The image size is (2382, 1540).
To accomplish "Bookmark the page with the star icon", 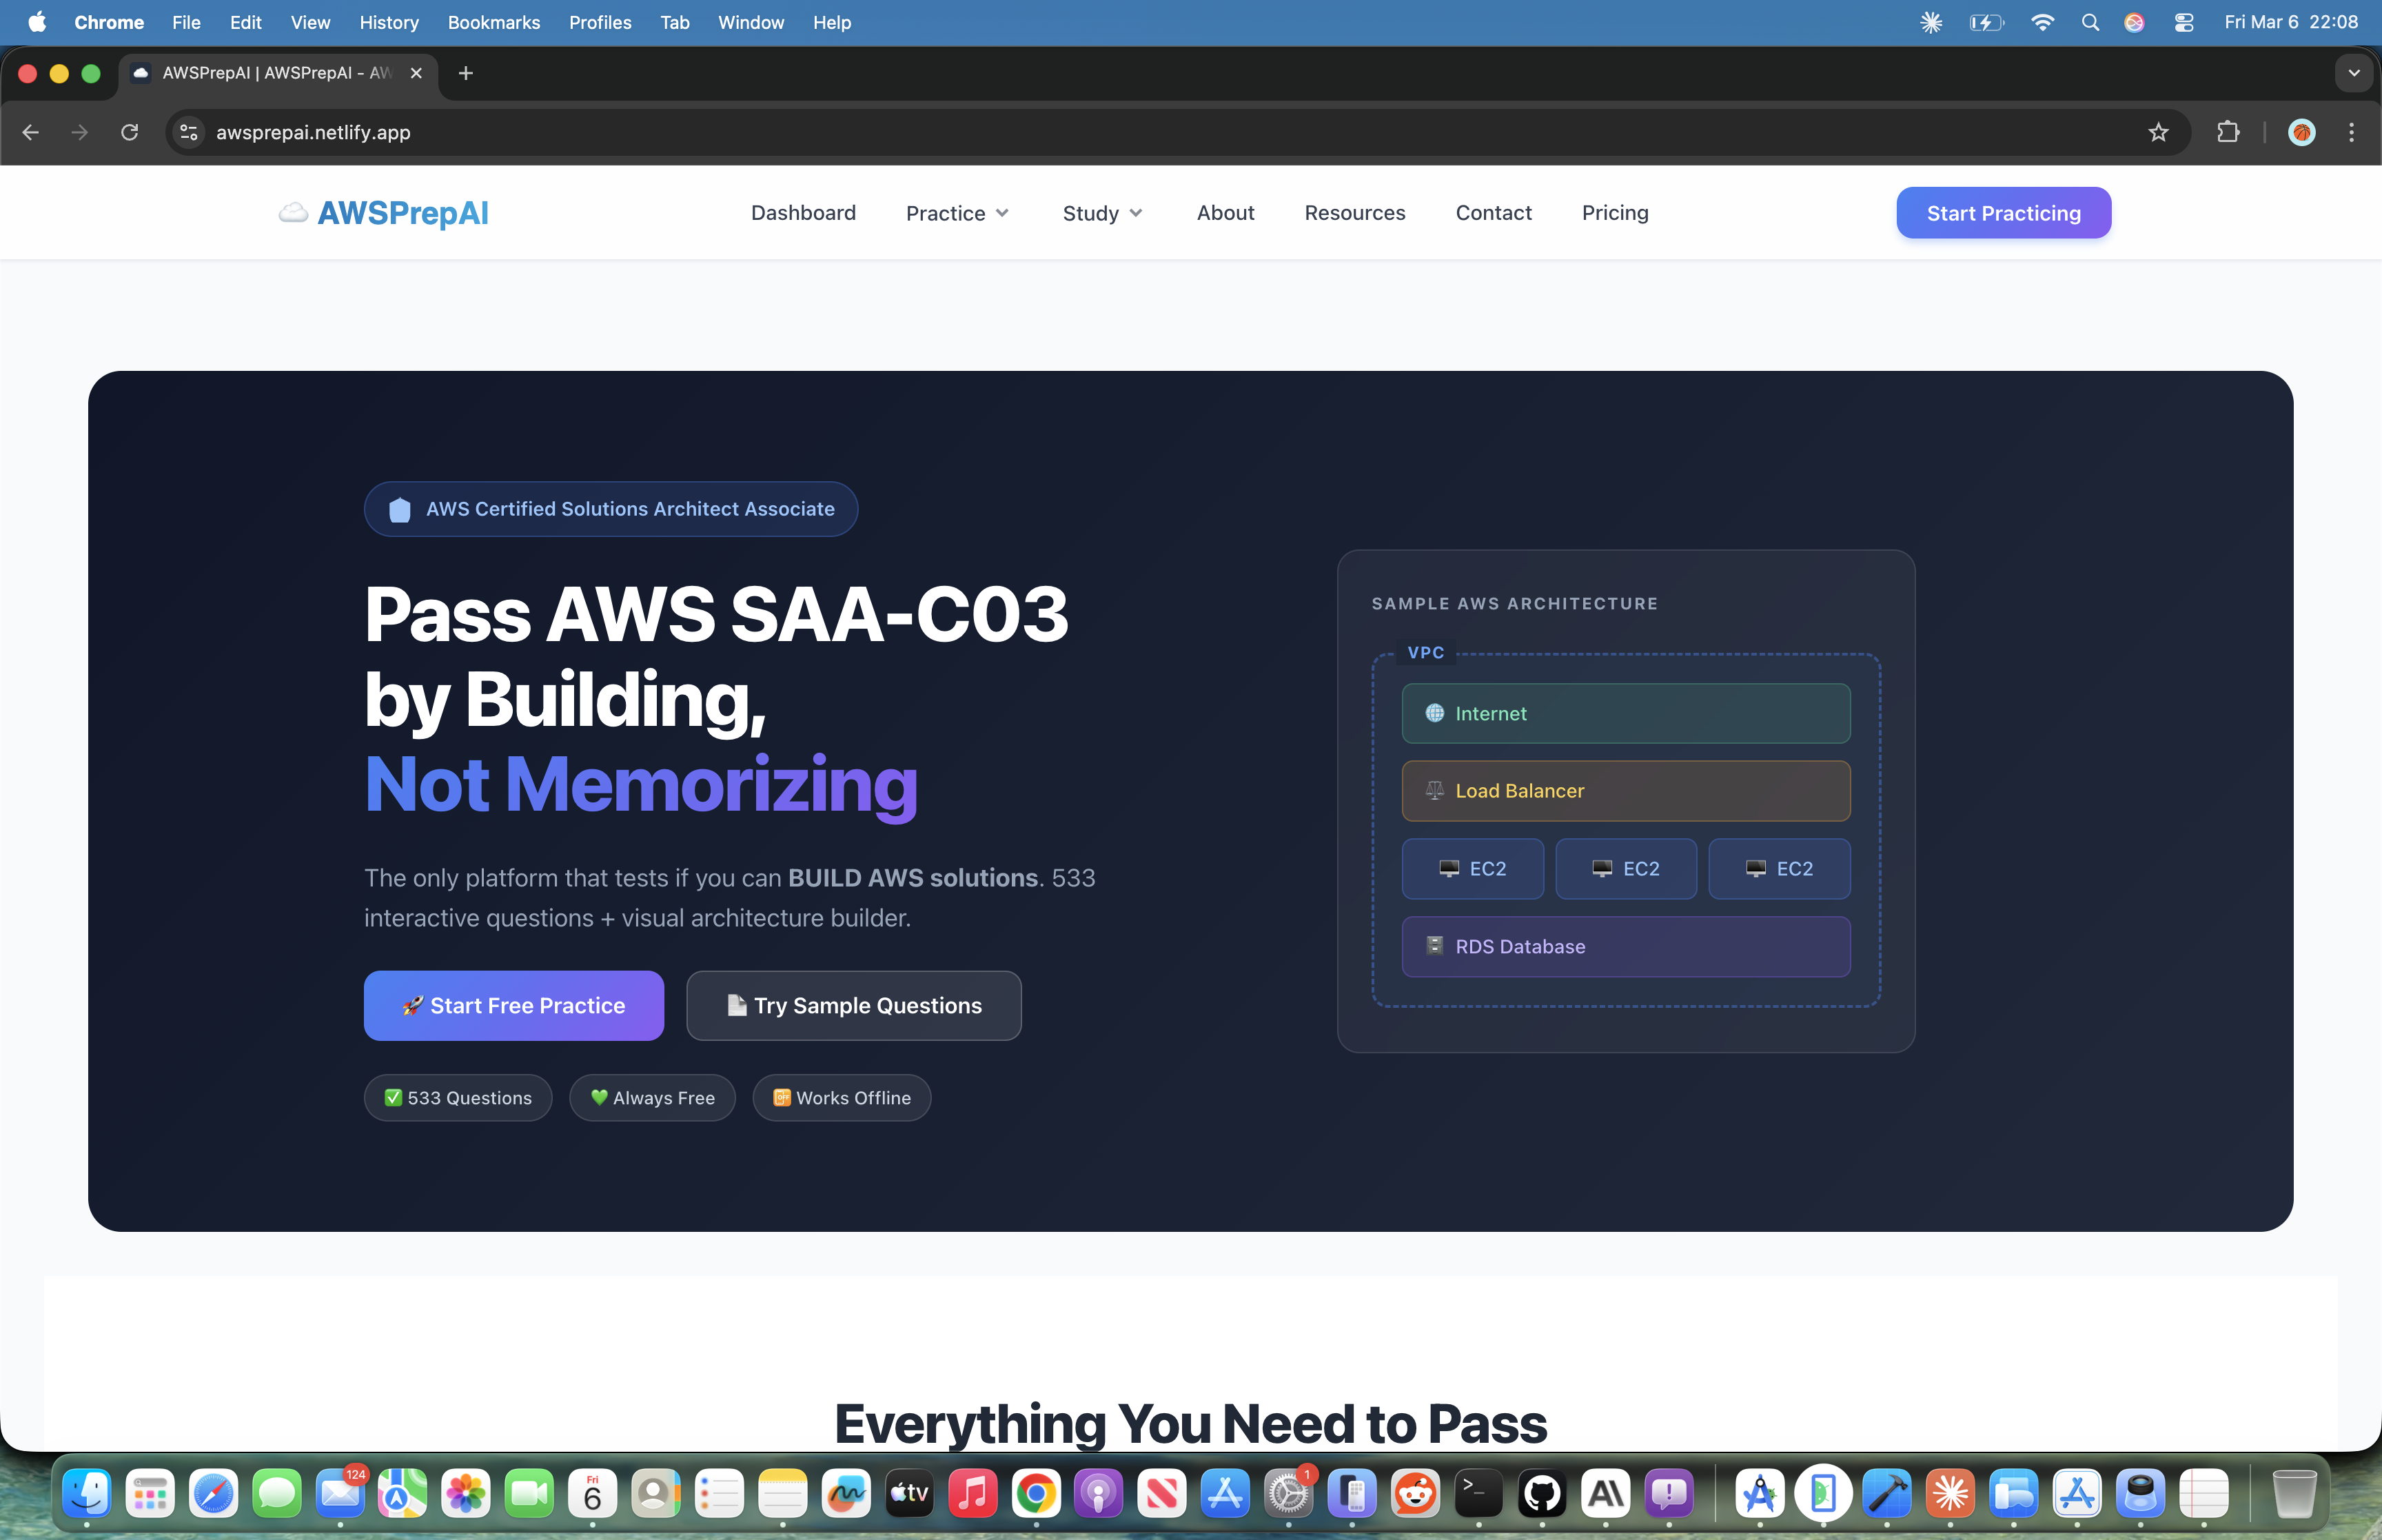I will tap(2158, 132).
